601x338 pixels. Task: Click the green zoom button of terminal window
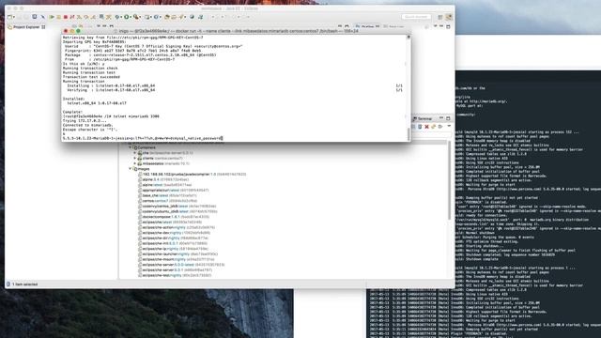(x=78, y=31)
